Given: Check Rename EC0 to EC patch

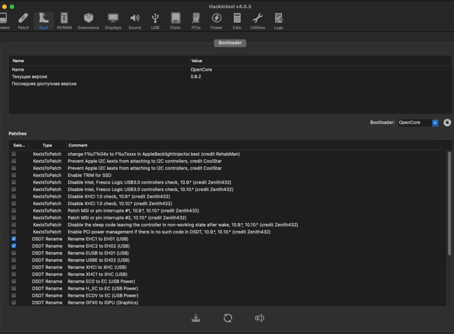Looking at the screenshot, I should (x=14, y=281).
